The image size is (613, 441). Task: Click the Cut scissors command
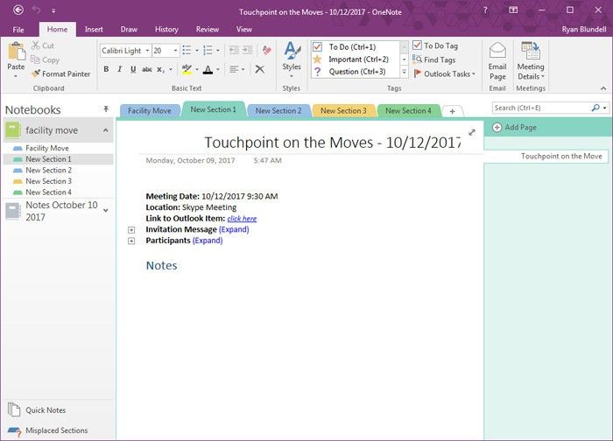(43, 45)
